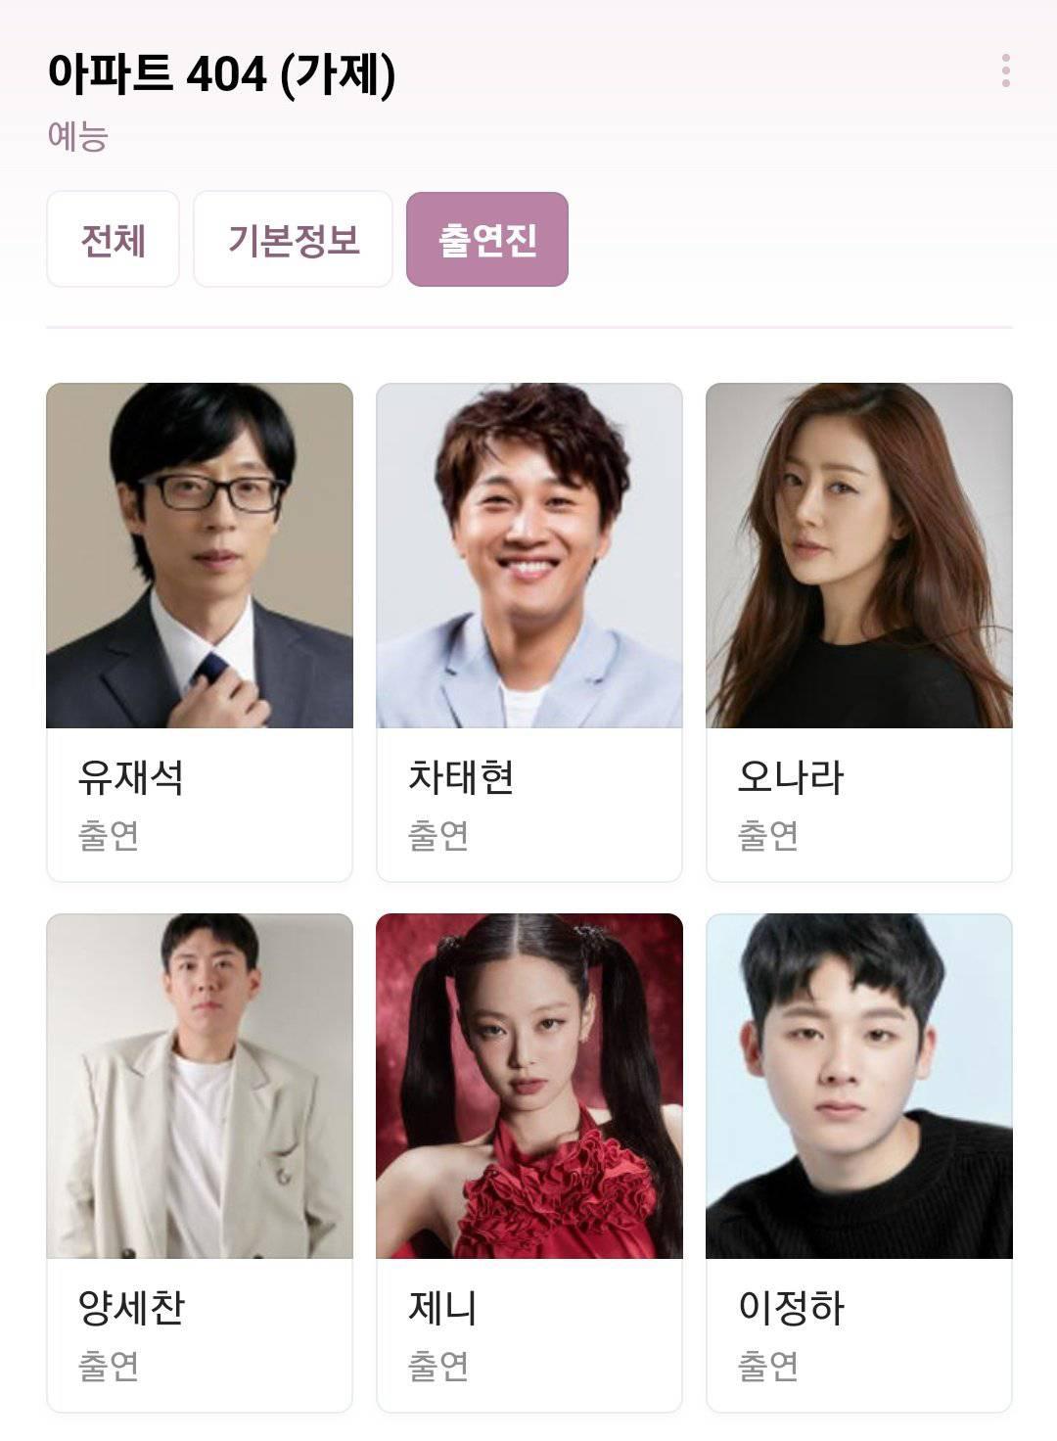Select the 출연진 tab

pos(487,240)
